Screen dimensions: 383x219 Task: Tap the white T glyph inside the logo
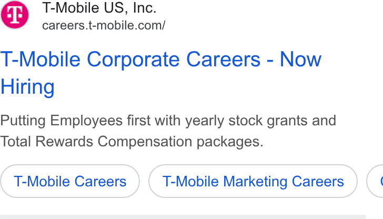pos(15,15)
